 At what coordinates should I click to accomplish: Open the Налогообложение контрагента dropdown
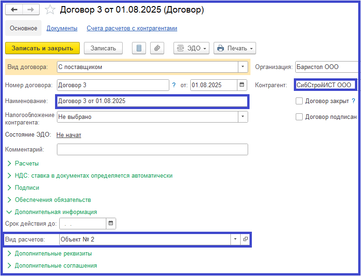click(243, 117)
